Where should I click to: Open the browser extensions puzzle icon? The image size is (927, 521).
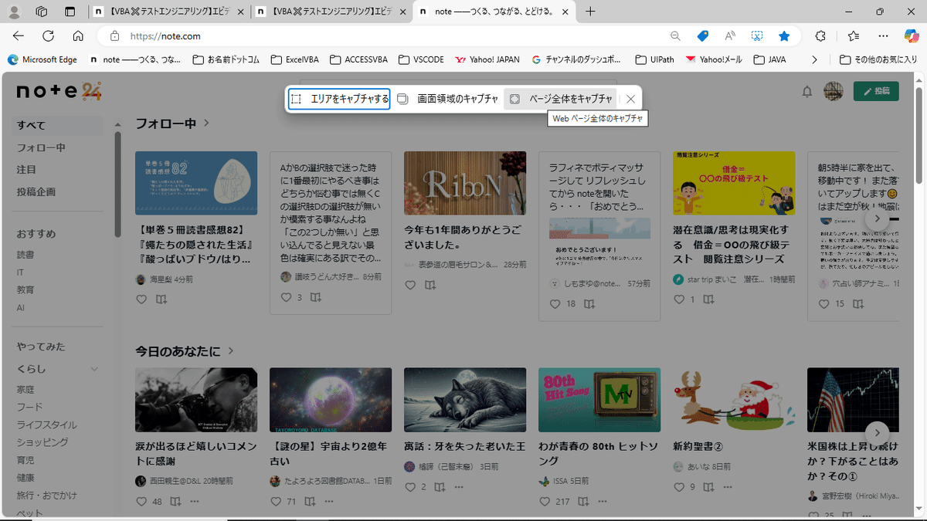pyautogui.click(x=820, y=36)
